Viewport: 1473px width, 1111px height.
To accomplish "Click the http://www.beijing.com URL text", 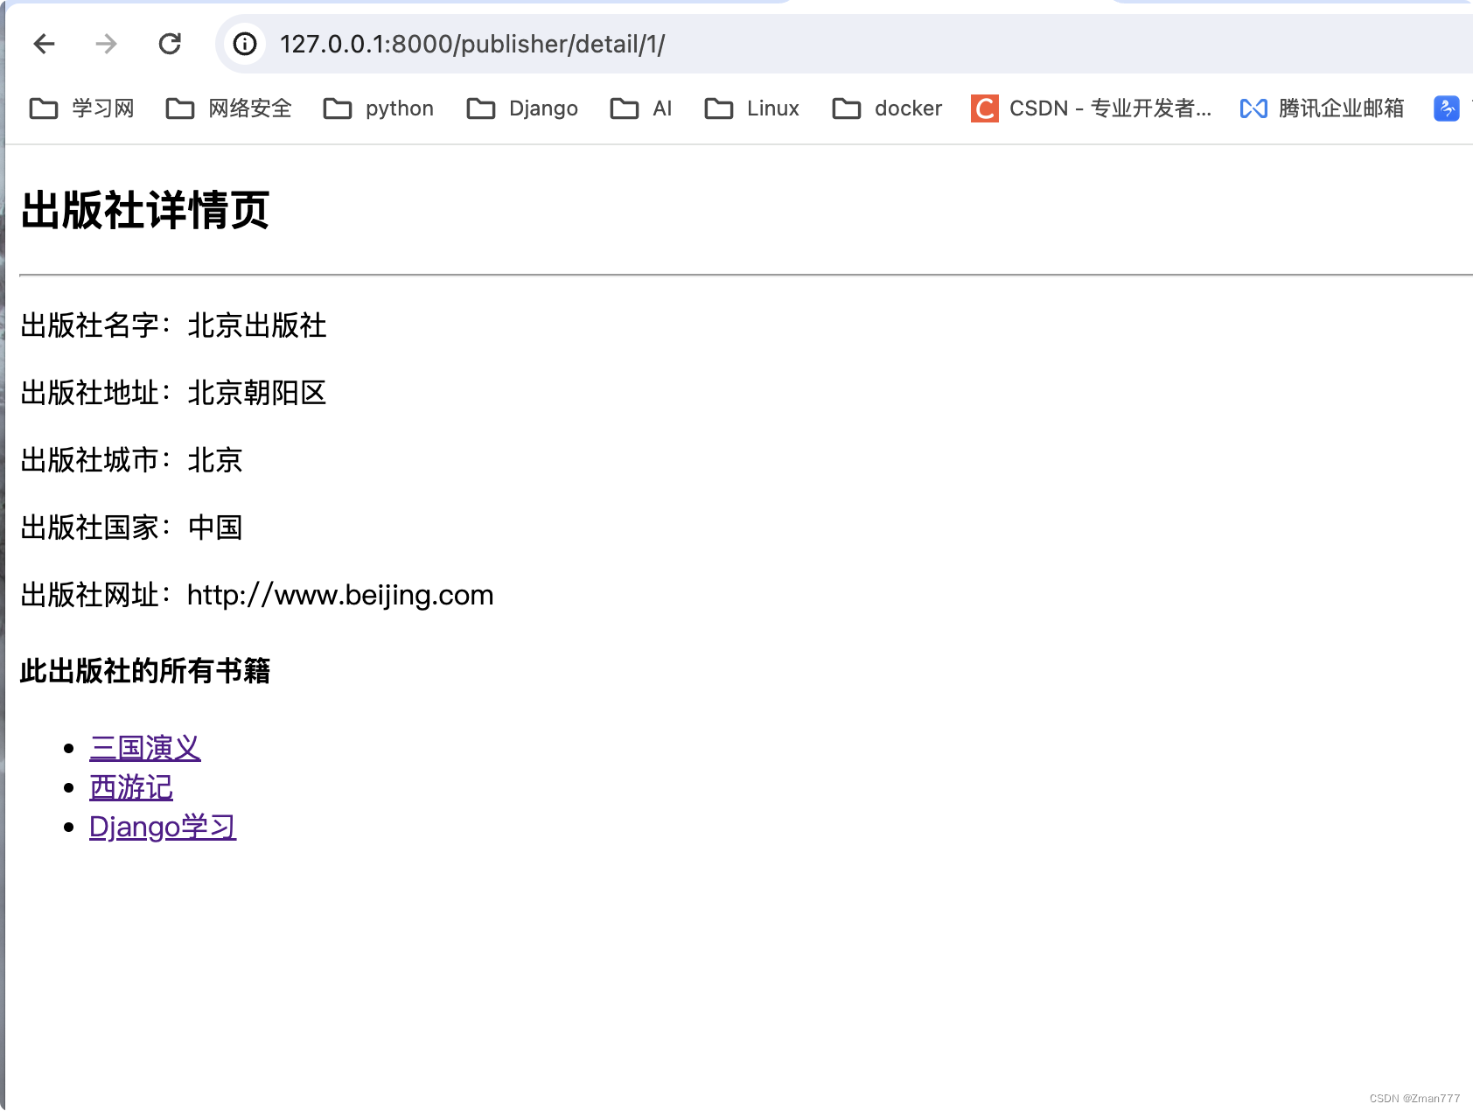I will click(340, 595).
